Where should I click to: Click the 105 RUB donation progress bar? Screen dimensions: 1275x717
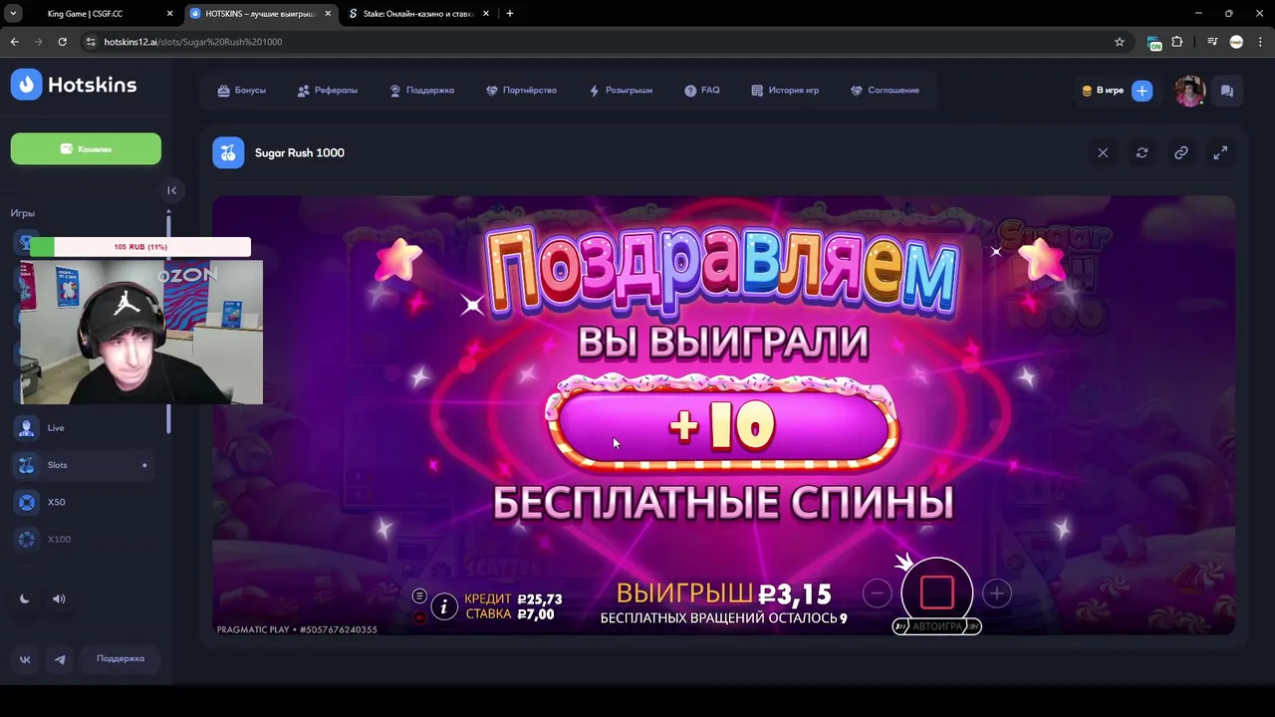(x=140, y=247)
